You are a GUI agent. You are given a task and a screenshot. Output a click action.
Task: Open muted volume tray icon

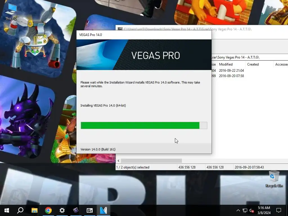(x=252, y=210)
